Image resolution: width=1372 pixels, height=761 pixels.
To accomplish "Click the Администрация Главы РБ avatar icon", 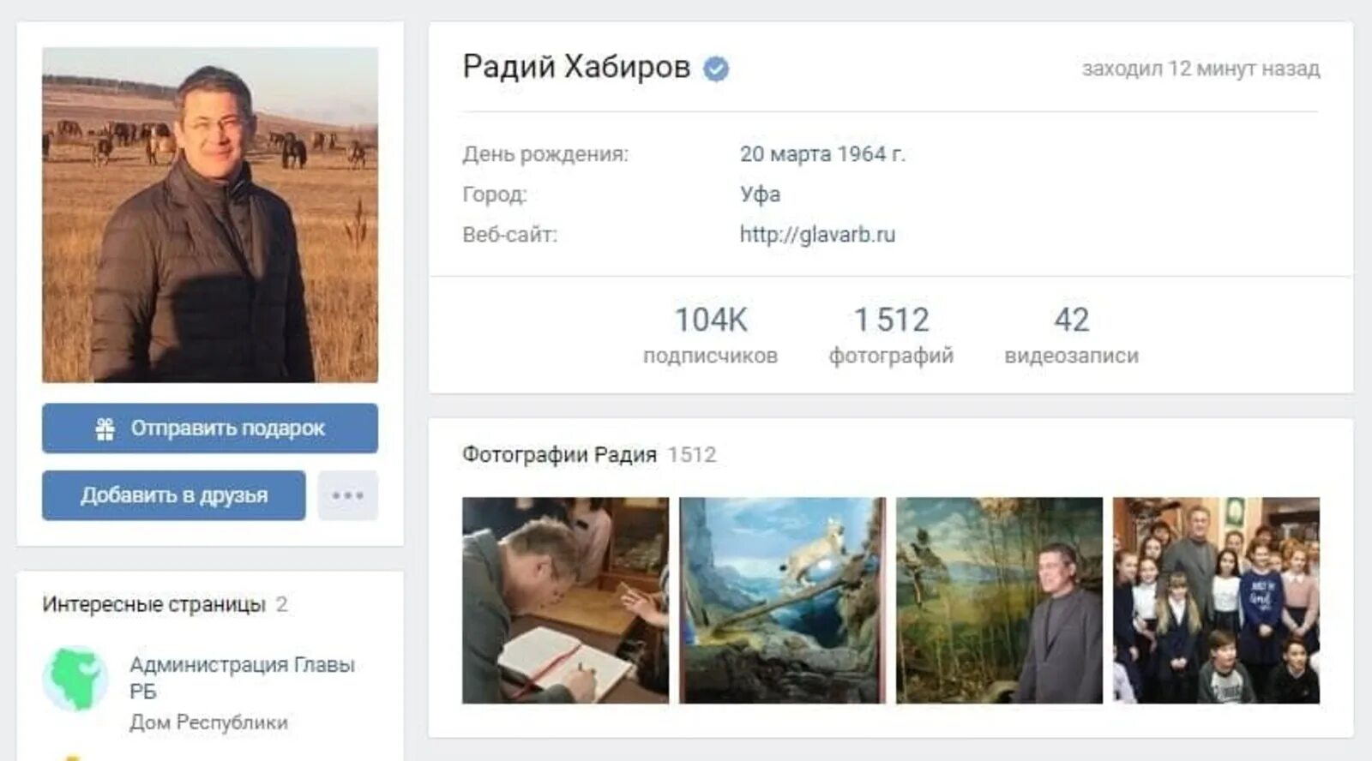I will click(x=75, y=679).
